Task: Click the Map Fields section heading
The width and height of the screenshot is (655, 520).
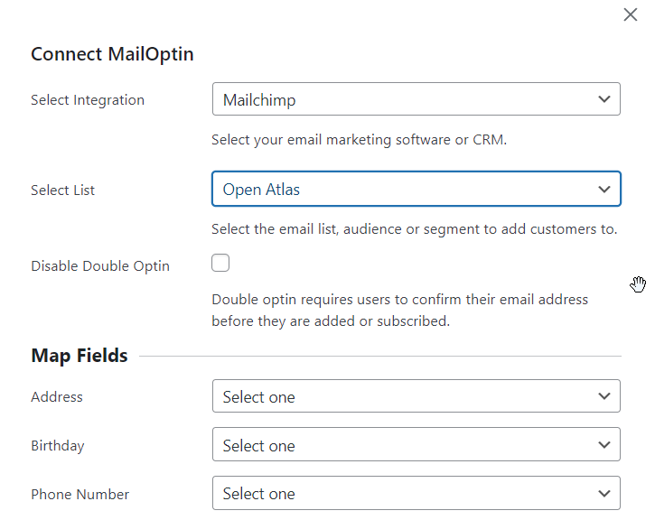Action: (80, 356)
